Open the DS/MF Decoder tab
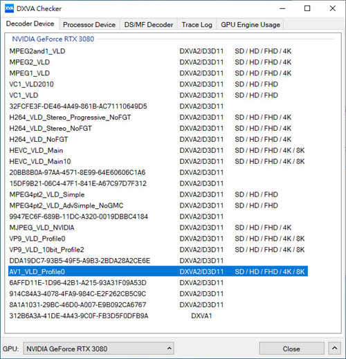346x359 pixels. 149,25
